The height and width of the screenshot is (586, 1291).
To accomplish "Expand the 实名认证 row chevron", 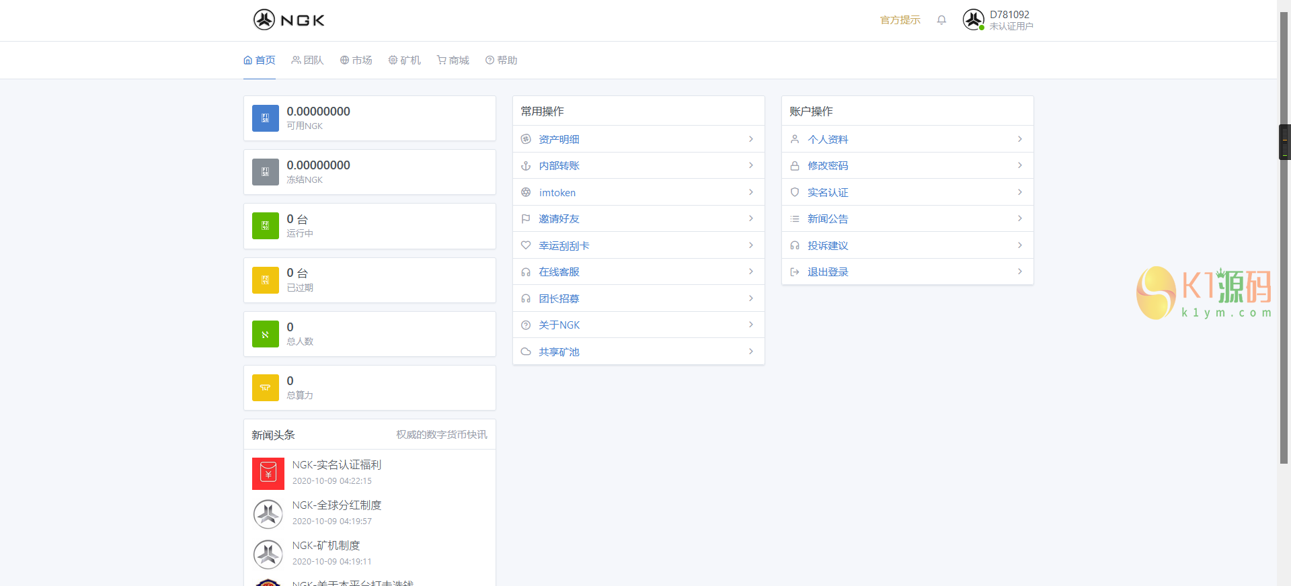I will pyautogui.click(x=1020, y=192).
